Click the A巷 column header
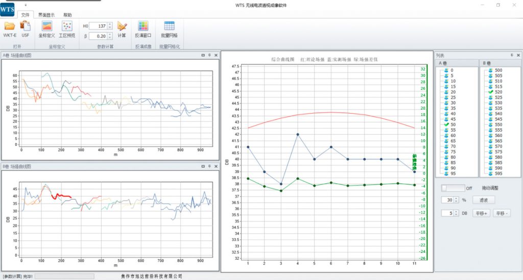Viewport: 523px width, 280px height. click(457, 63)
